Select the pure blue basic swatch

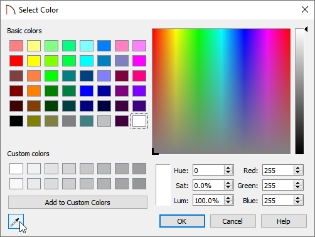point(87,91)
